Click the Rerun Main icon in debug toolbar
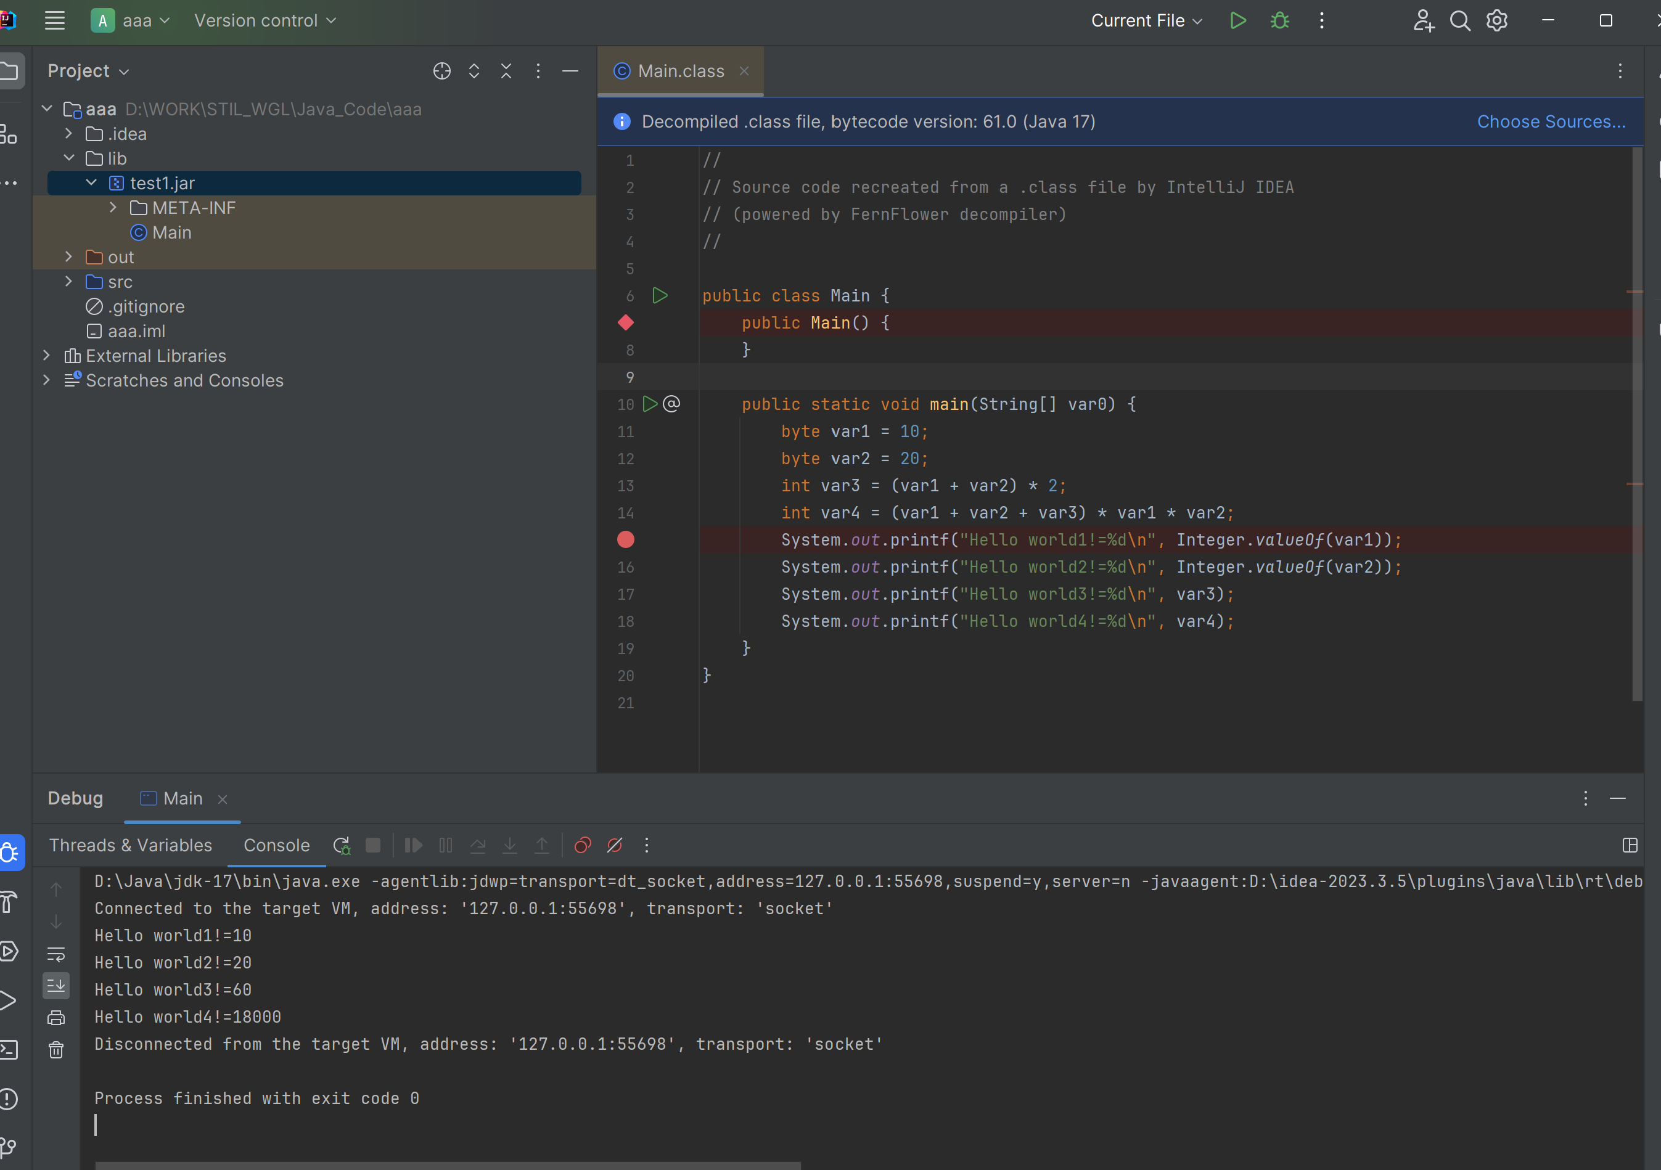 pos(342,845)
